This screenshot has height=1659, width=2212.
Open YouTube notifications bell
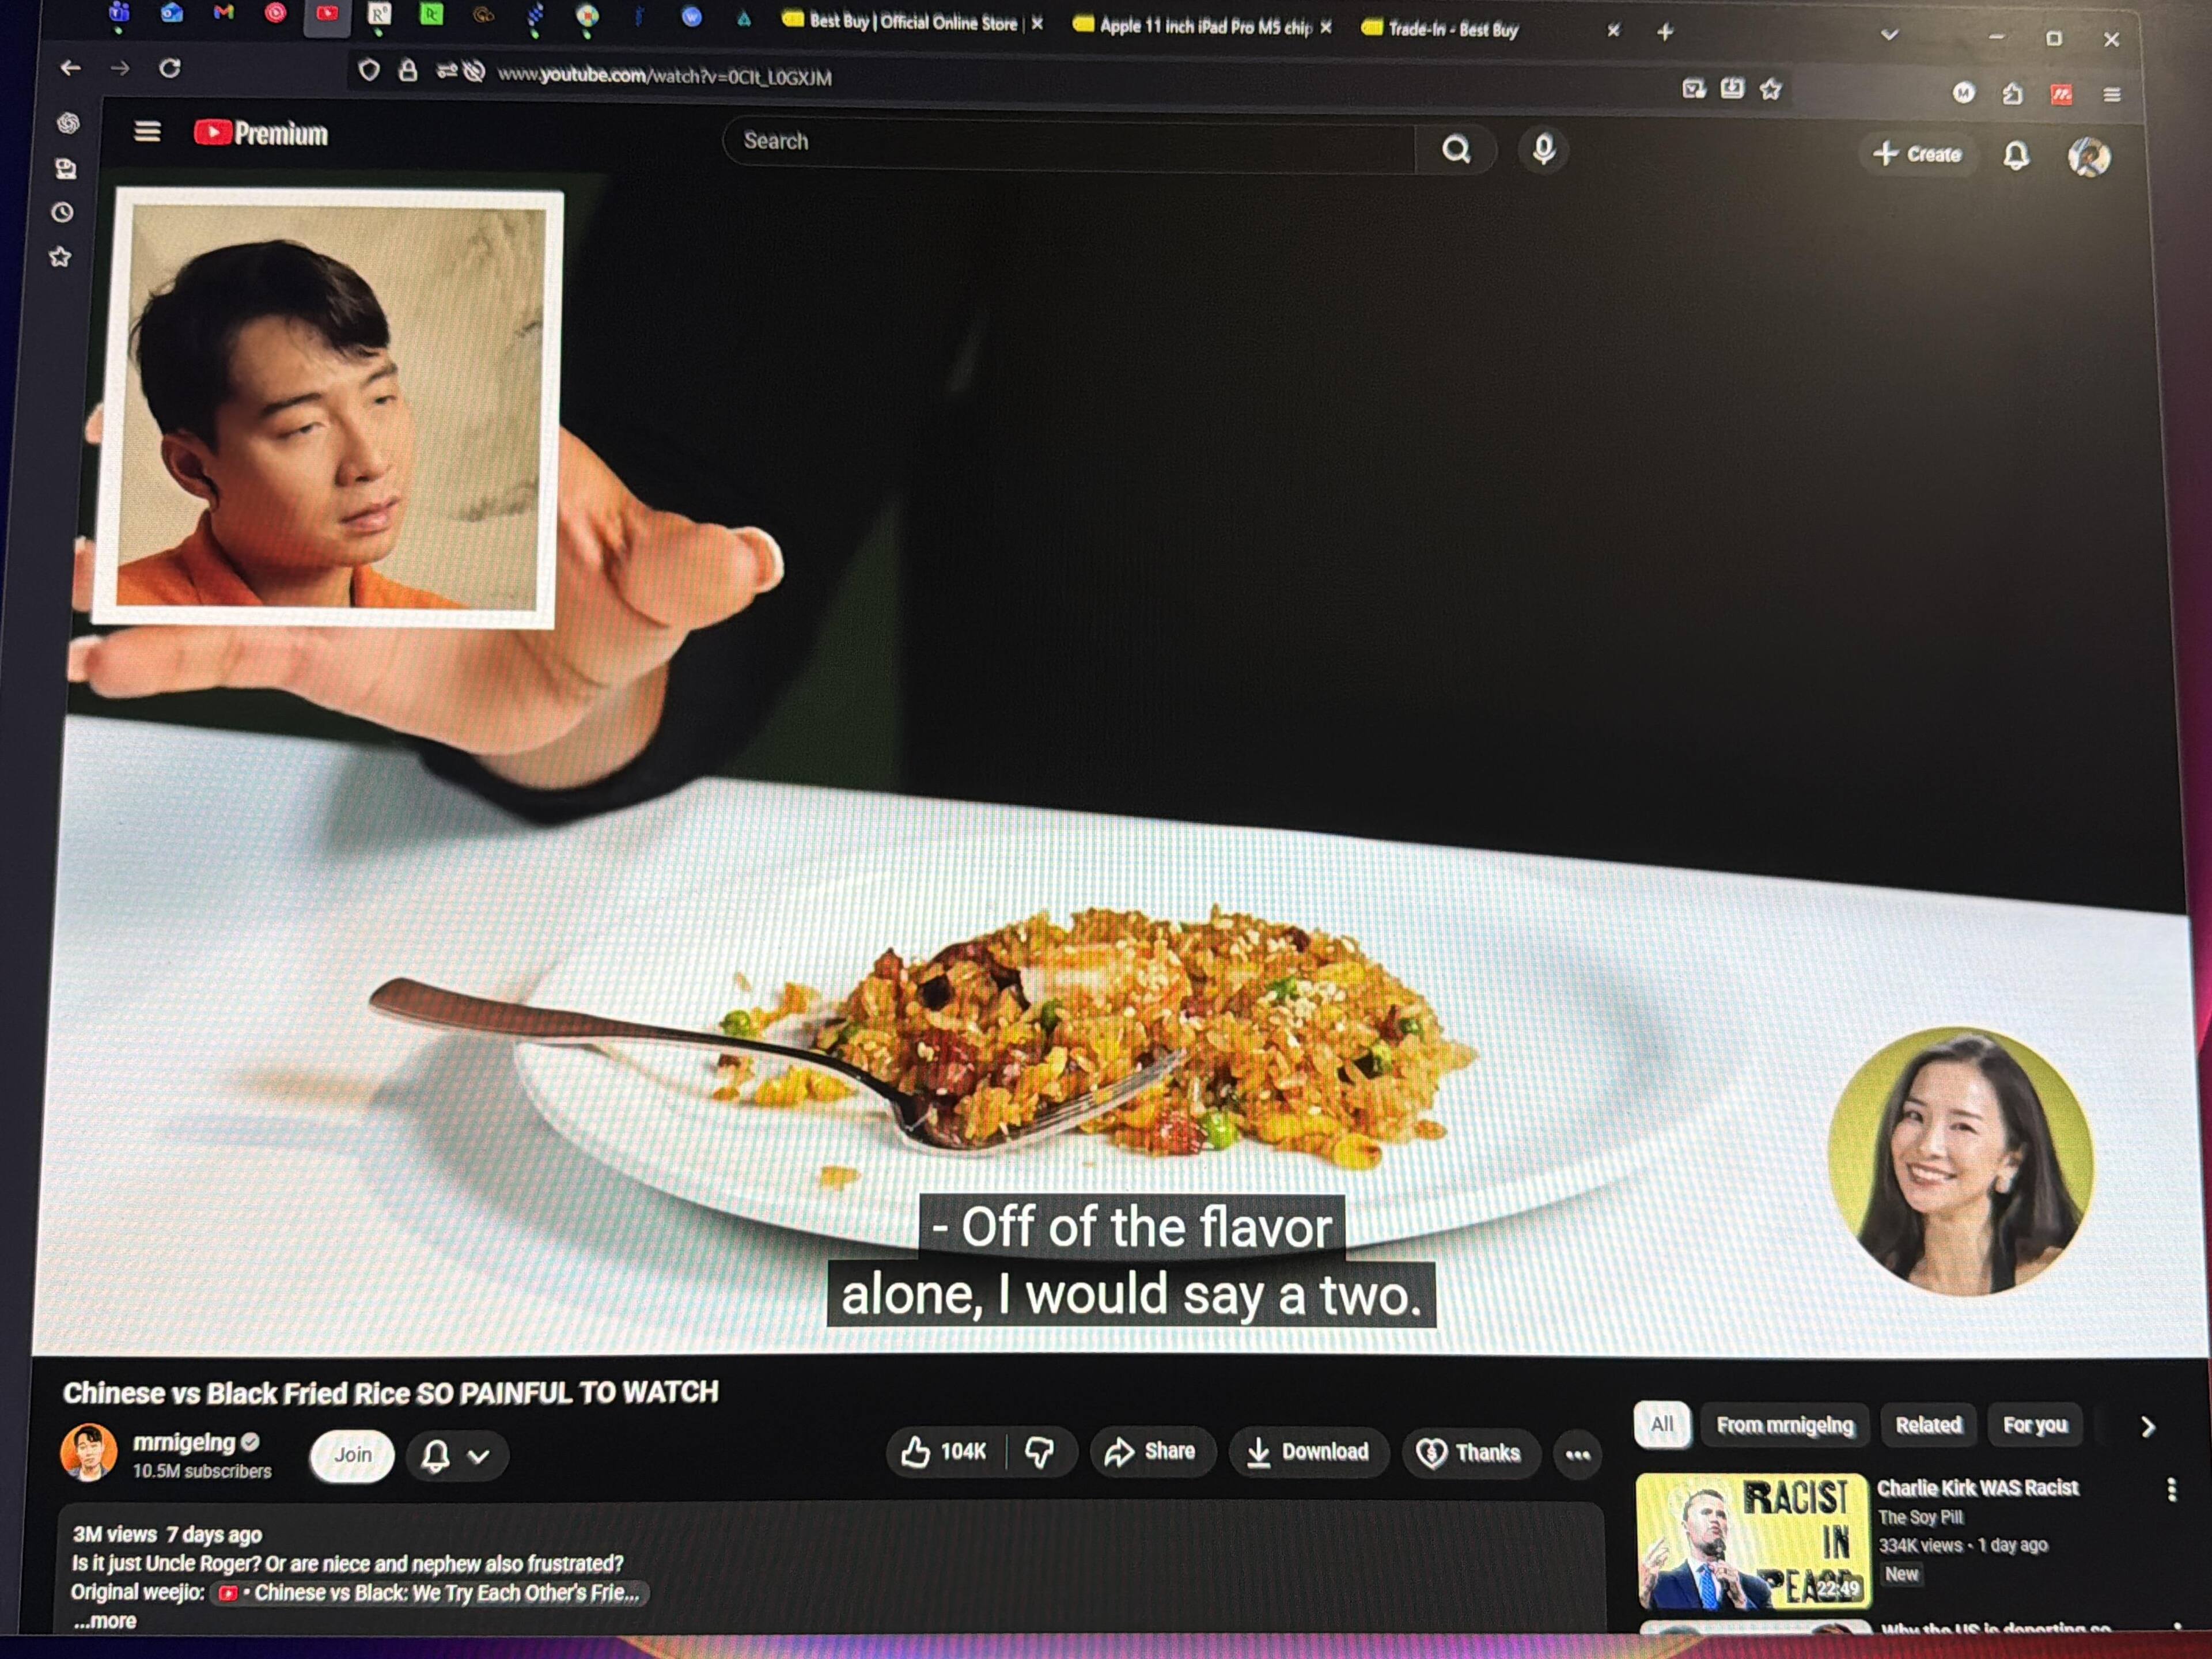pos(2016,156)
